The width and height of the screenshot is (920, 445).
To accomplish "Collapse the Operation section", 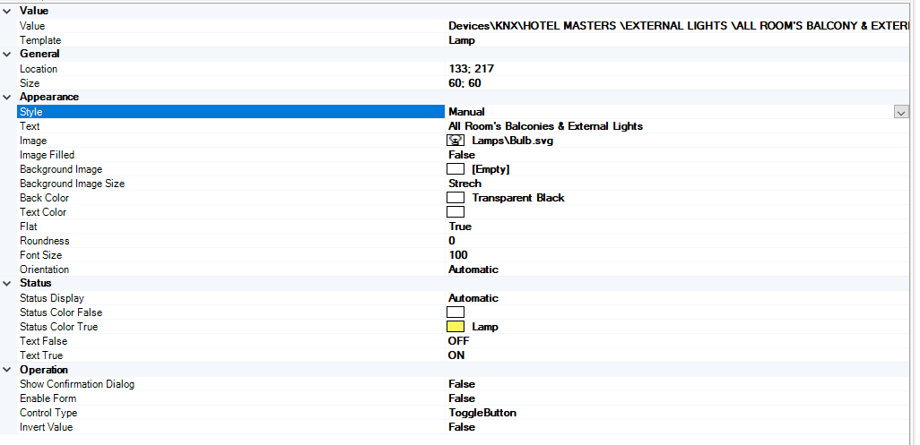I will (x=7, y=370).
